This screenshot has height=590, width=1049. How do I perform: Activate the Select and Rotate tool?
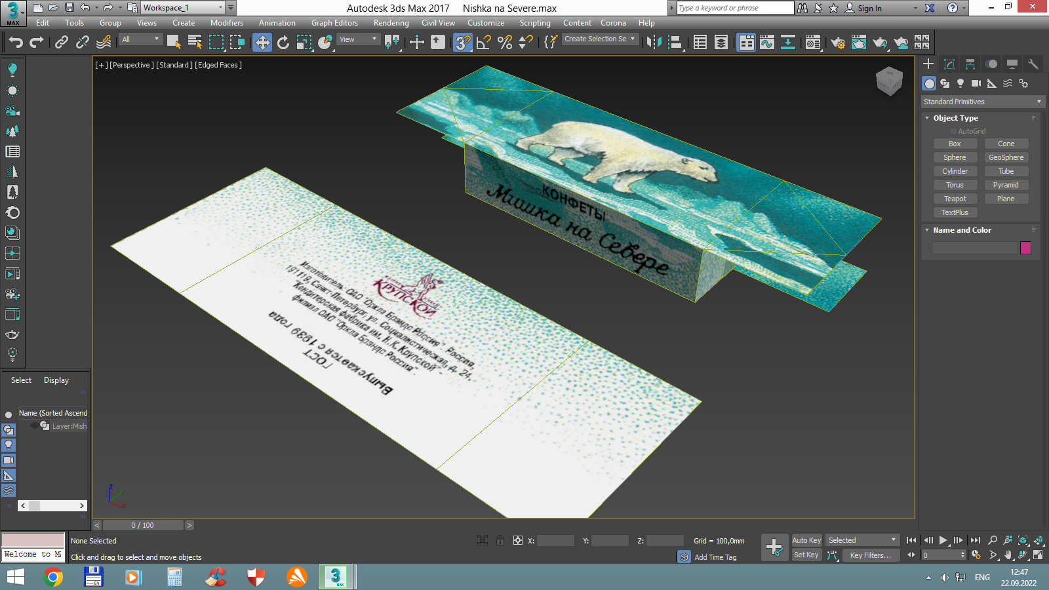click(283, 43)
